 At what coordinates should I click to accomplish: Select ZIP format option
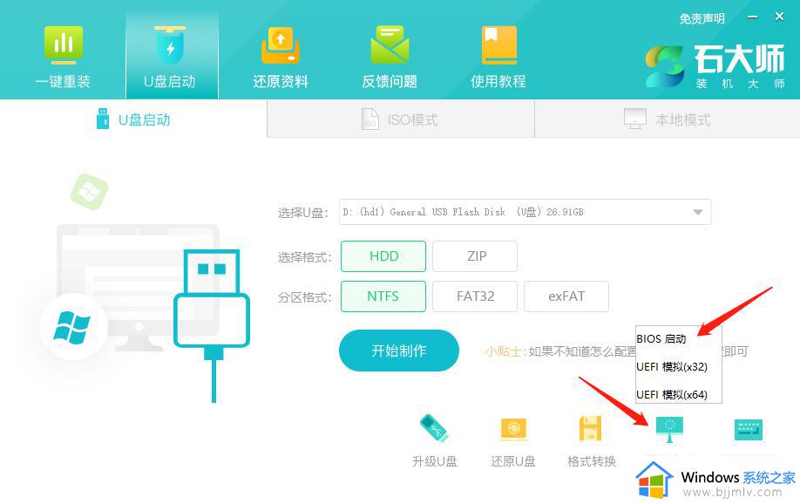[475, 256]
